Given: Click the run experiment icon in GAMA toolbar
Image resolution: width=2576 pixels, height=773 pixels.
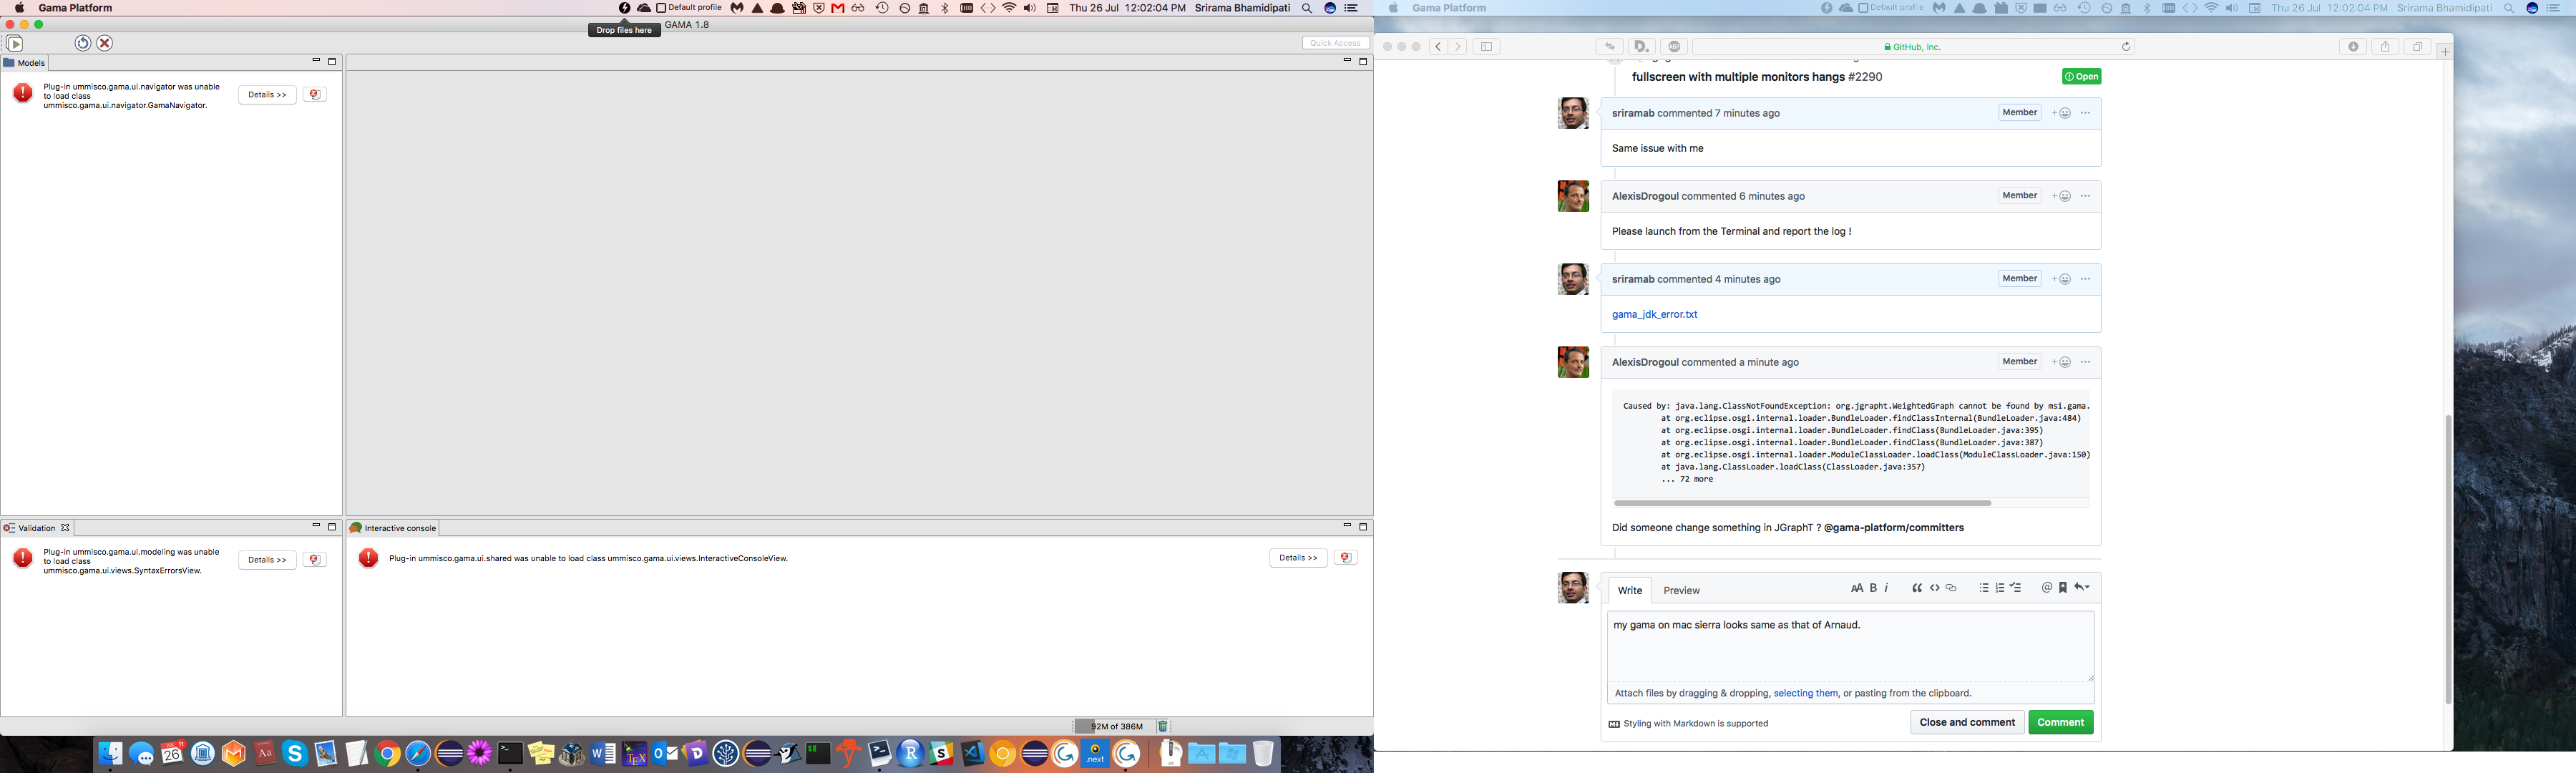Looking at the screenshot, I should tap(15, 43).
